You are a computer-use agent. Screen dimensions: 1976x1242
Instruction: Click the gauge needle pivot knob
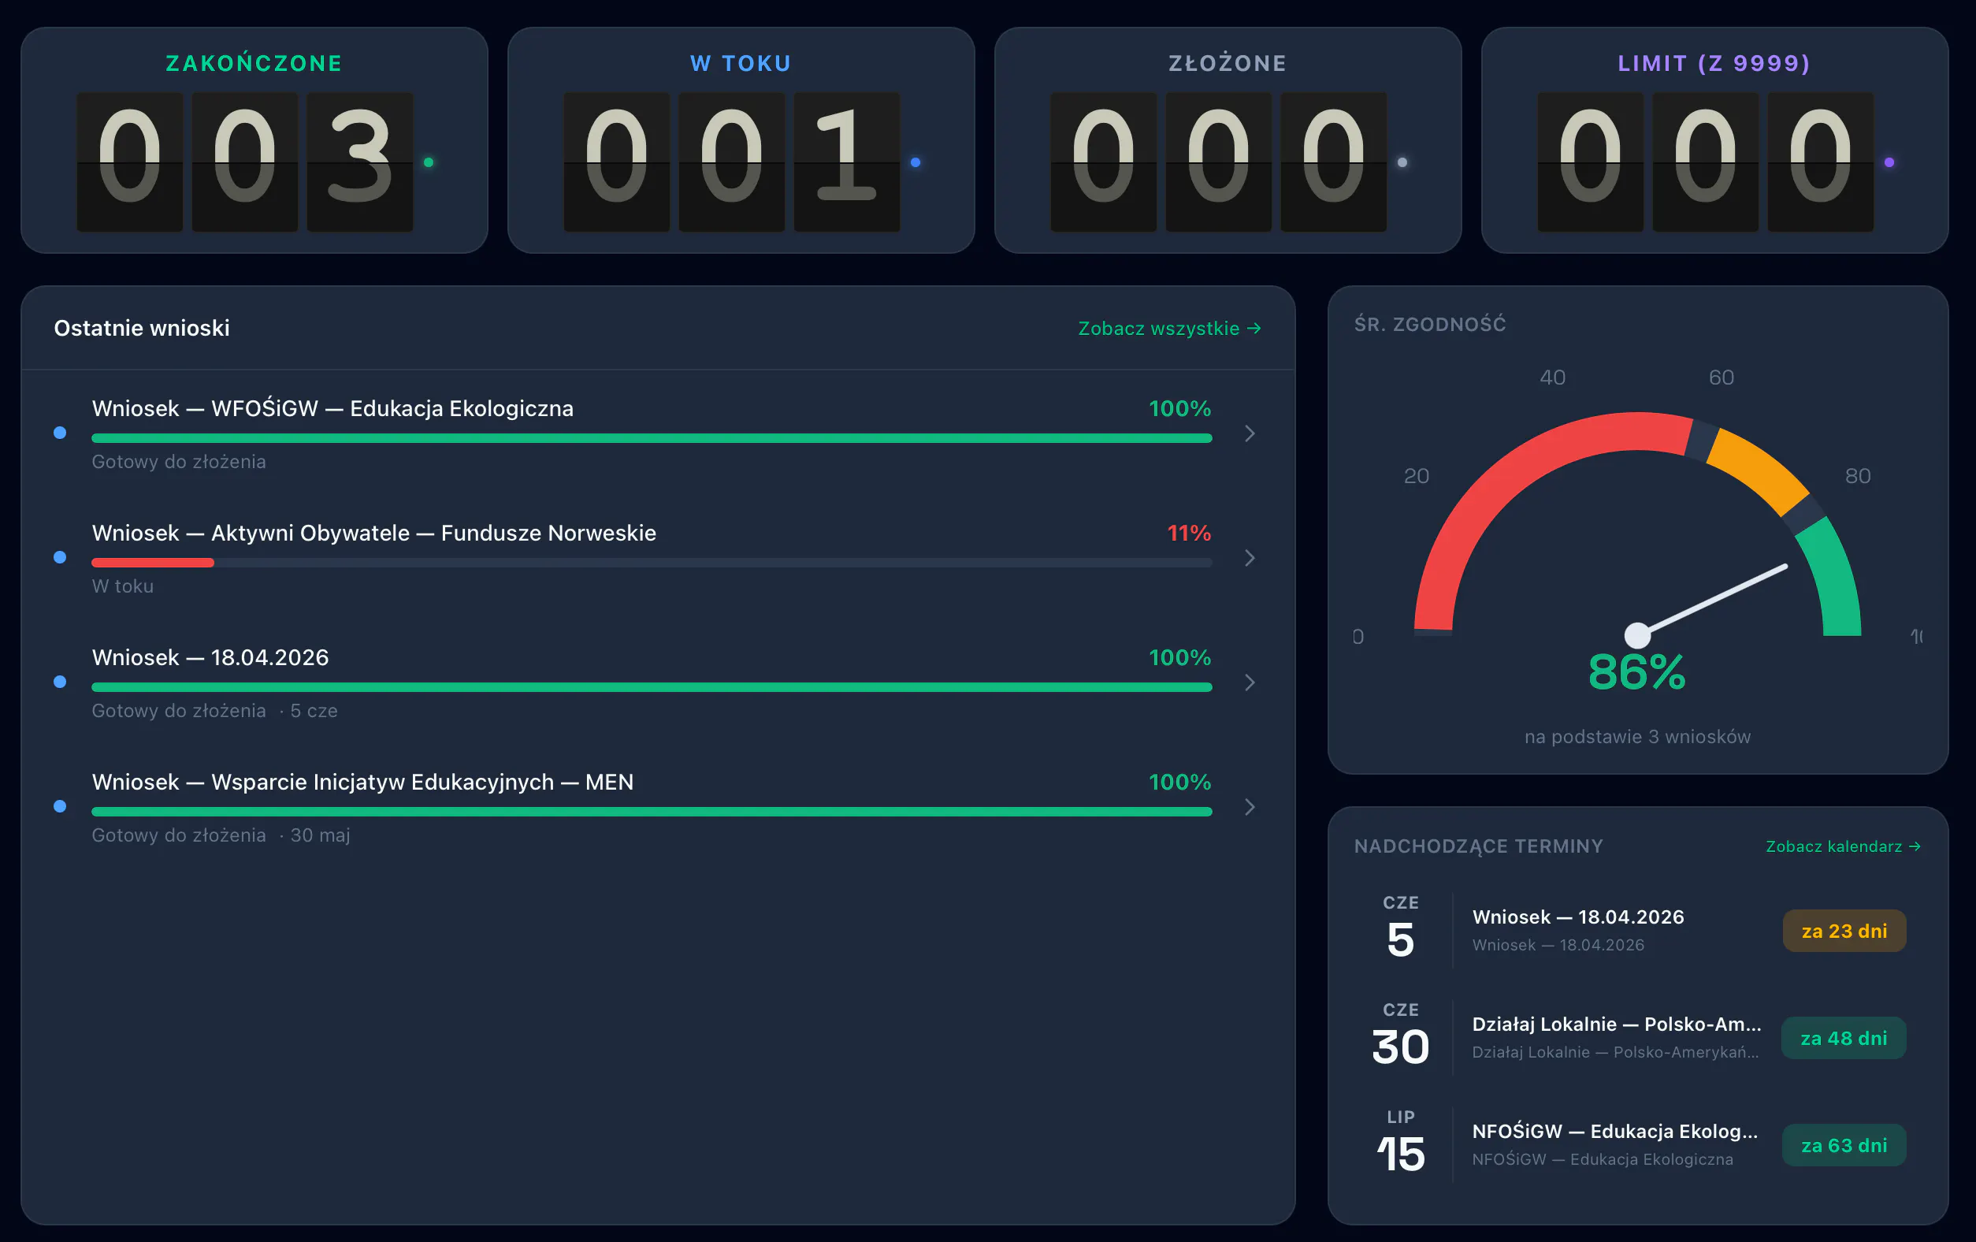tap(1637, 635)
